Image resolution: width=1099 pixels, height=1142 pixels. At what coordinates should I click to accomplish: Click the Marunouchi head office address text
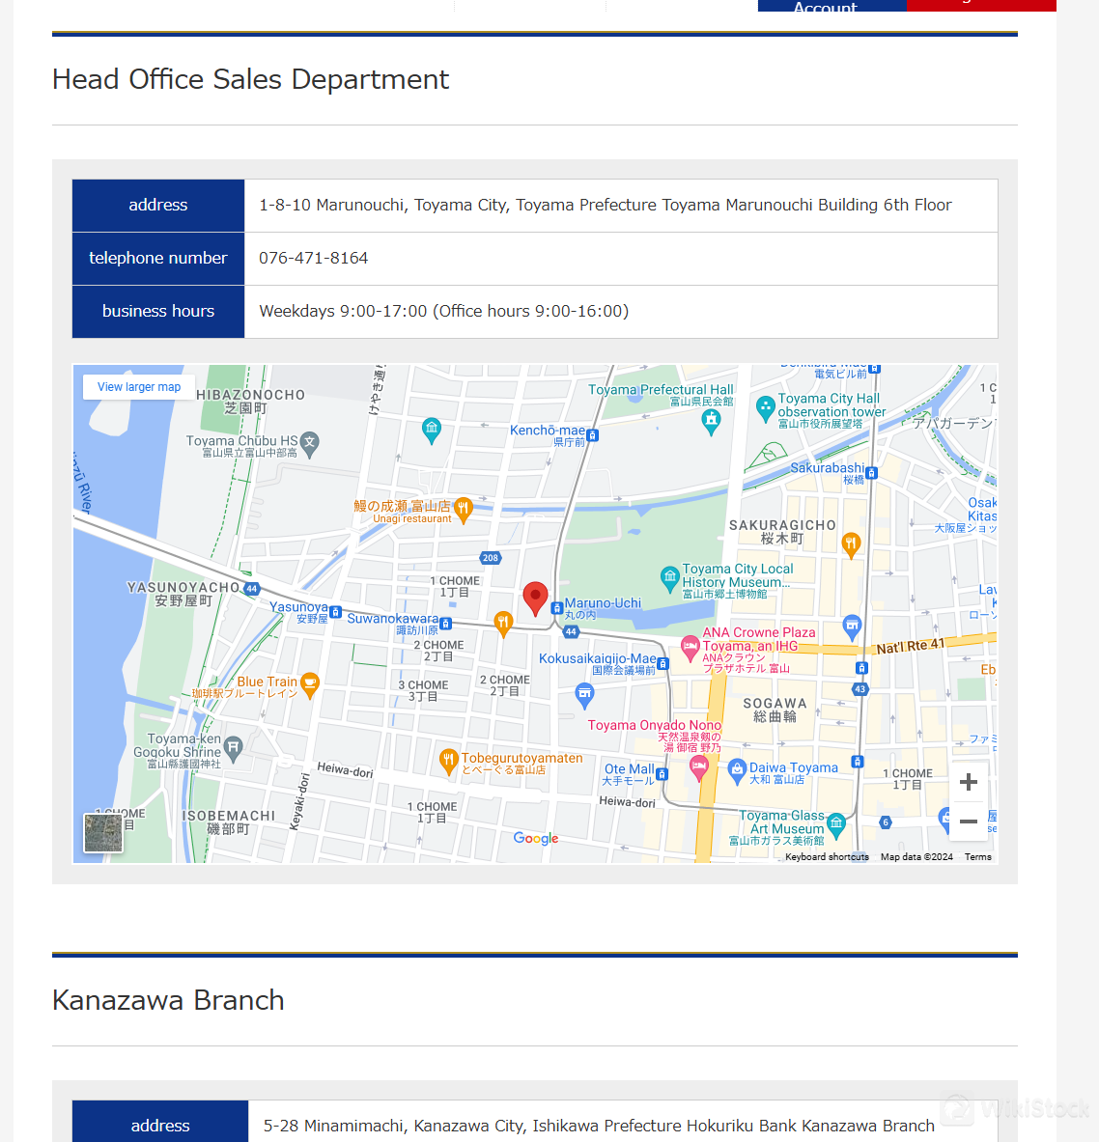(605, 205)
